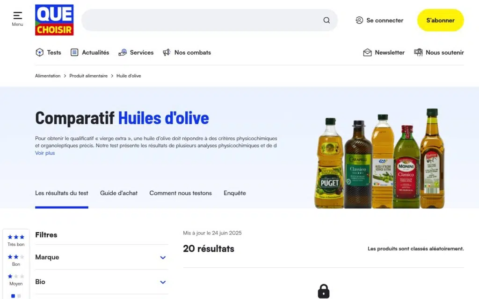The width and height of the screenshot is (479, 299).
Task: Enable the Bon star rating filter
Action: (16, 260)
